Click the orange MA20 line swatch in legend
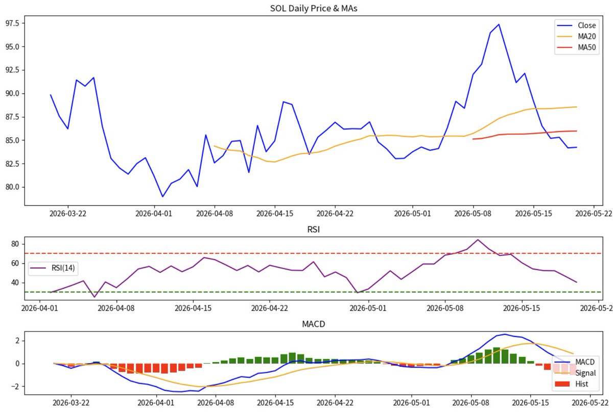This screenshot has height=412, width=613. point(564,37)
